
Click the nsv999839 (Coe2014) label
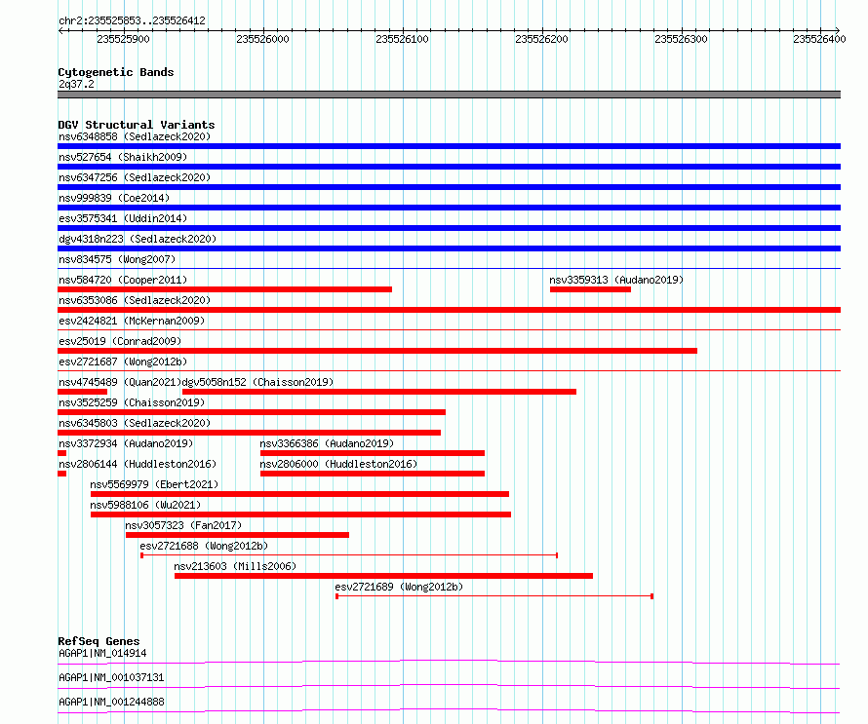coord(114,198)
